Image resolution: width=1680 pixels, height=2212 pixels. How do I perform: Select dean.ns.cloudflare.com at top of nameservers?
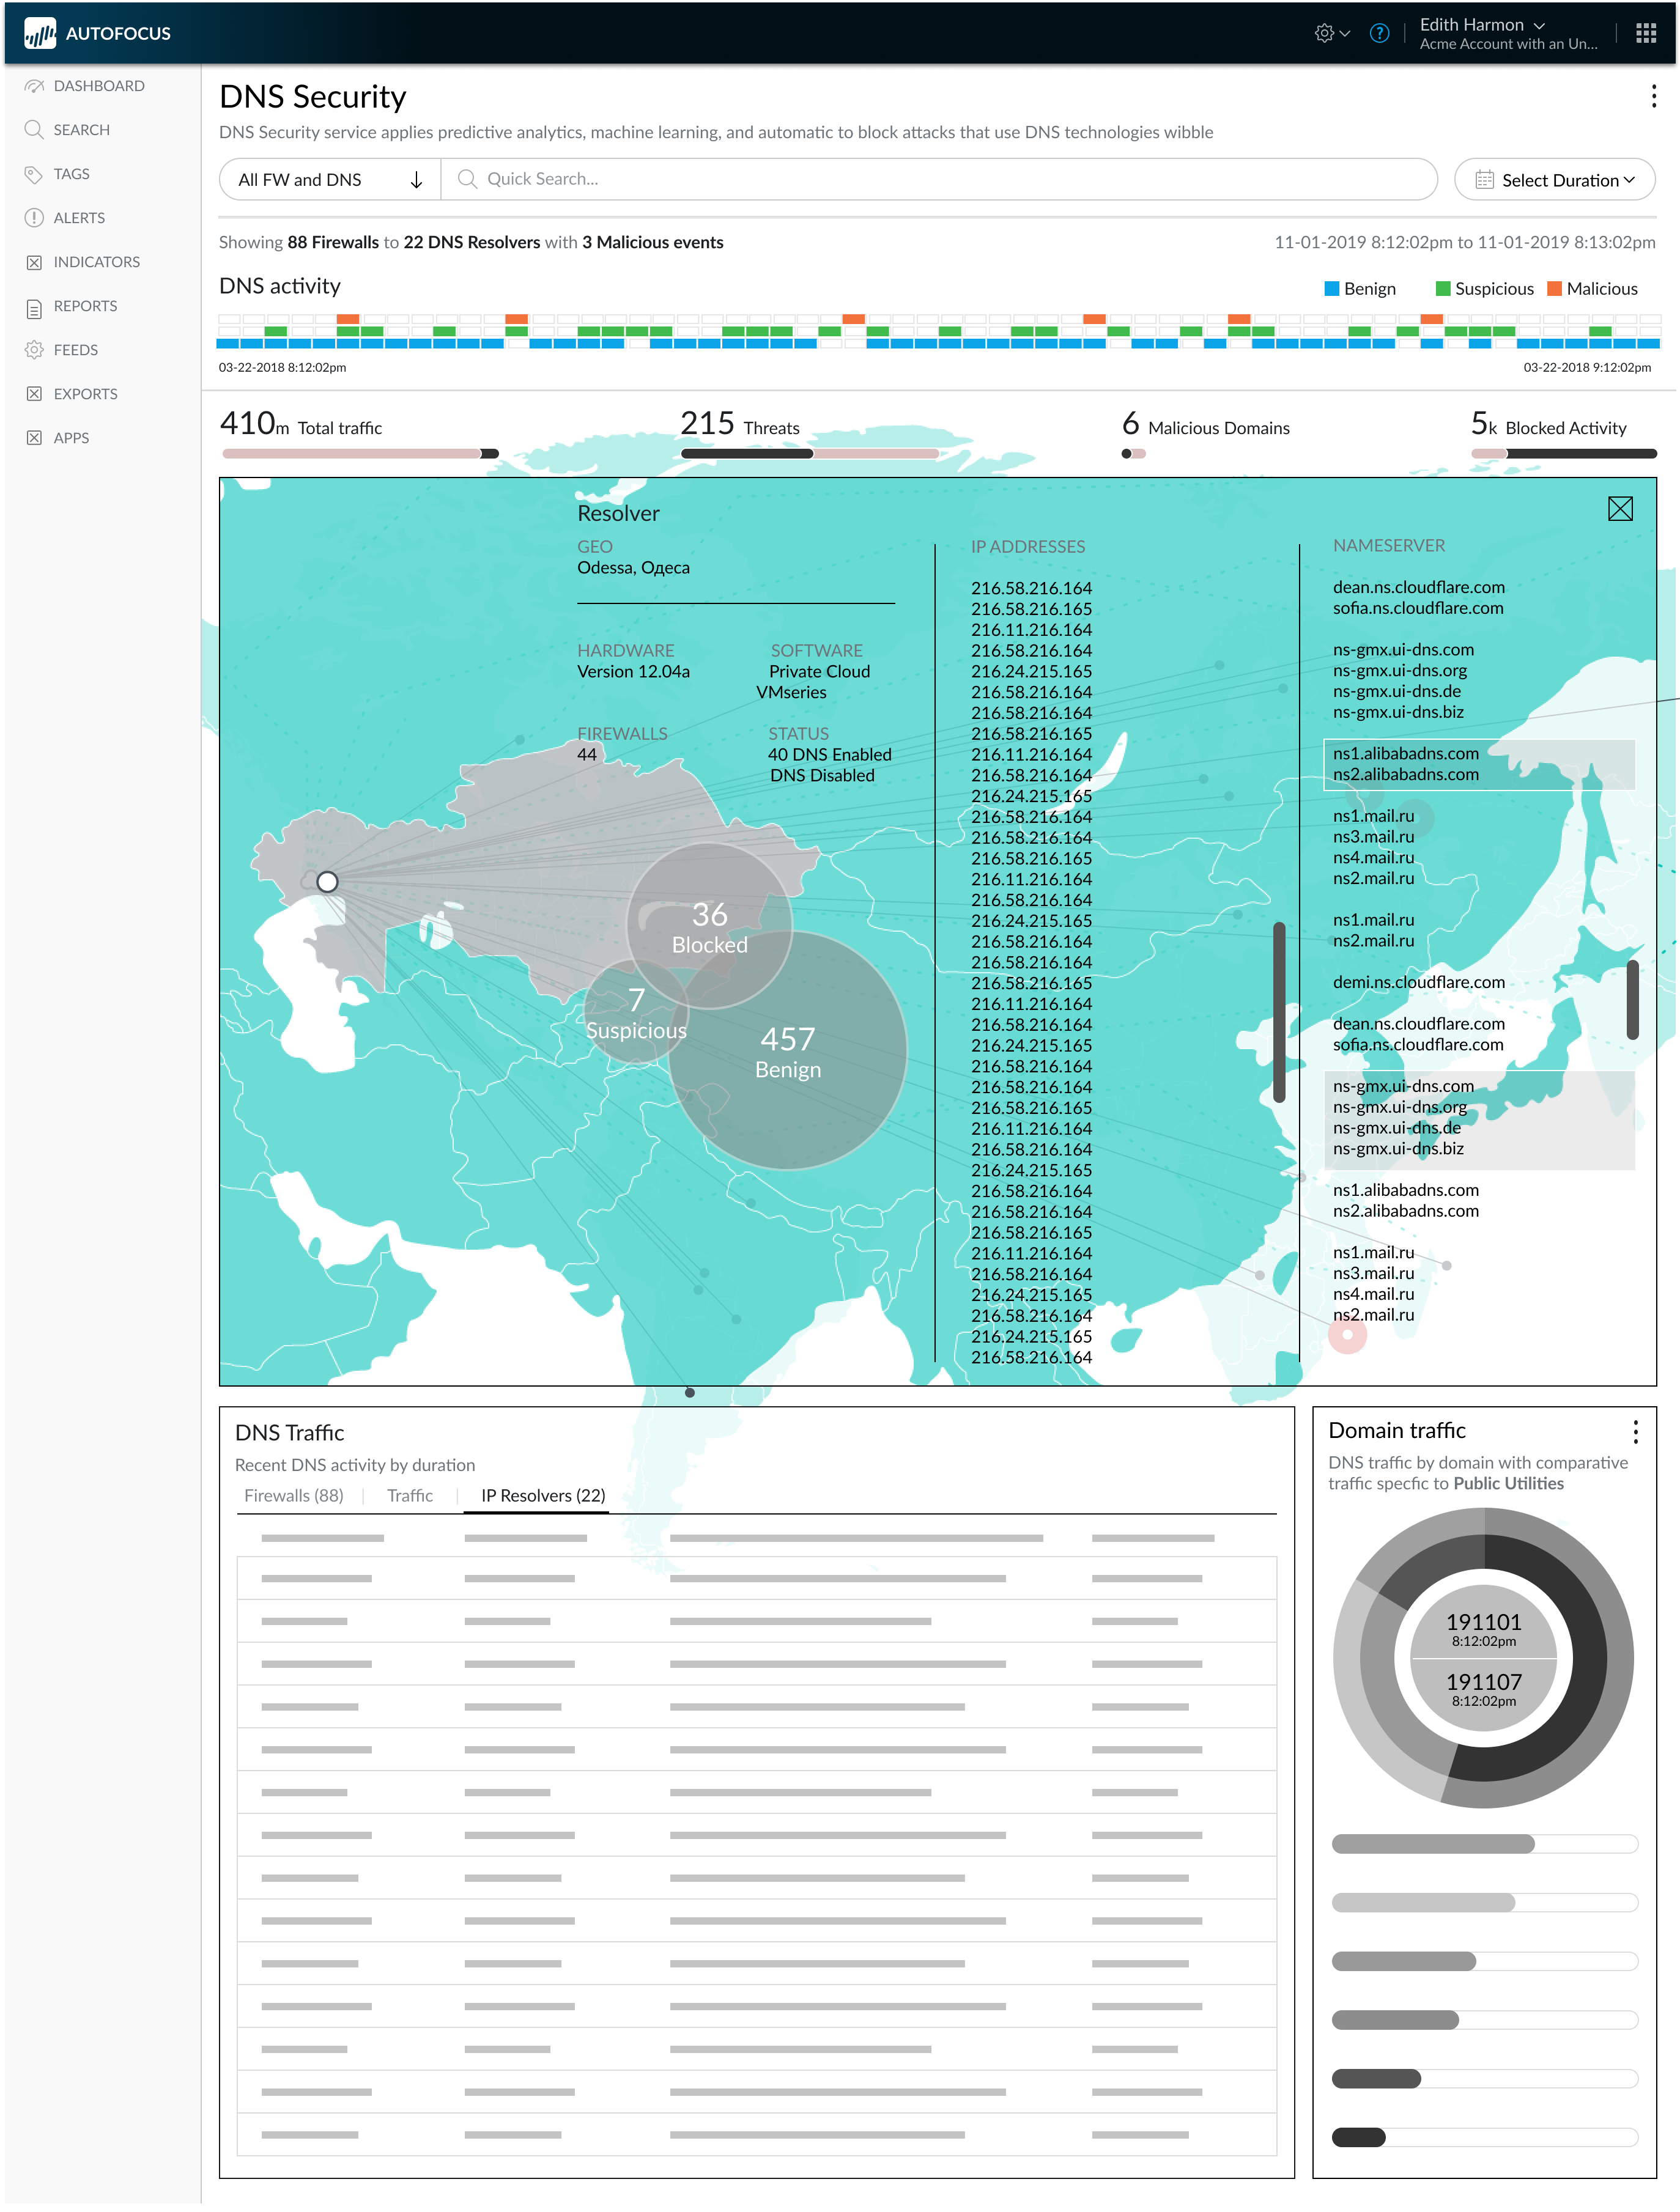[1418, 587]
